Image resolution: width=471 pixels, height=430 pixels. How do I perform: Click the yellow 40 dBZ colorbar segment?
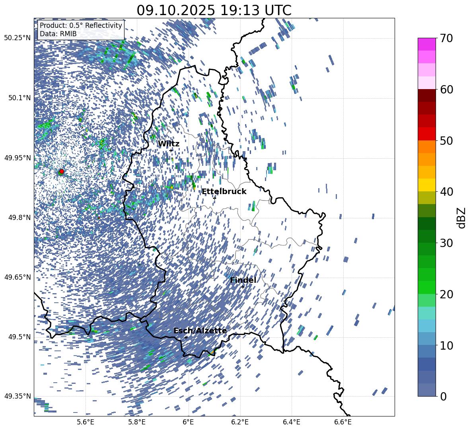[x=426, y=185]
